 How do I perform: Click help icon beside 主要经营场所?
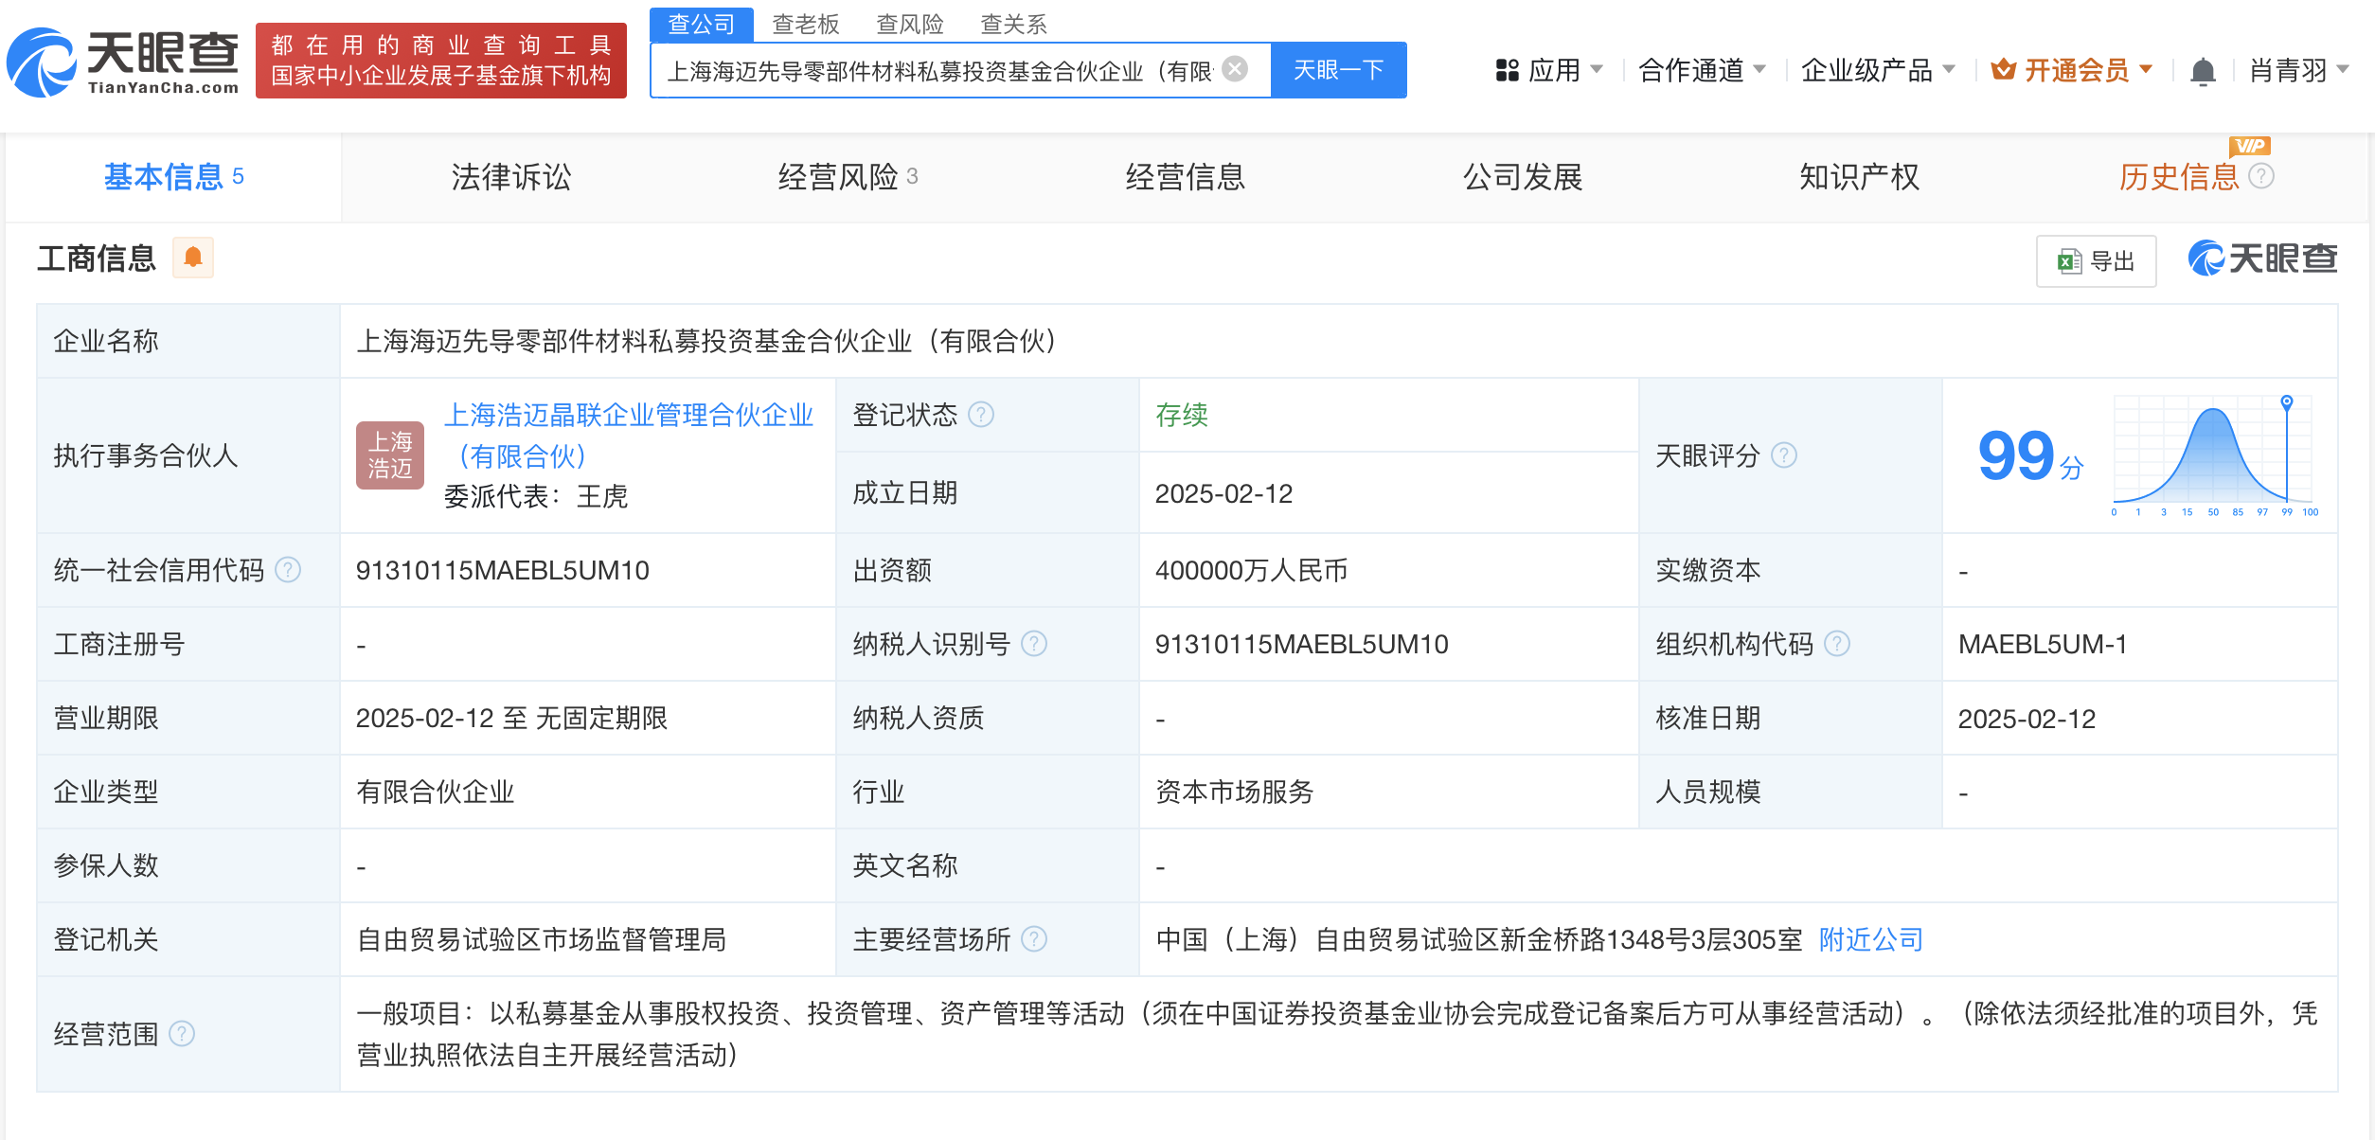pyautogui.click(x=1035, y=939)
